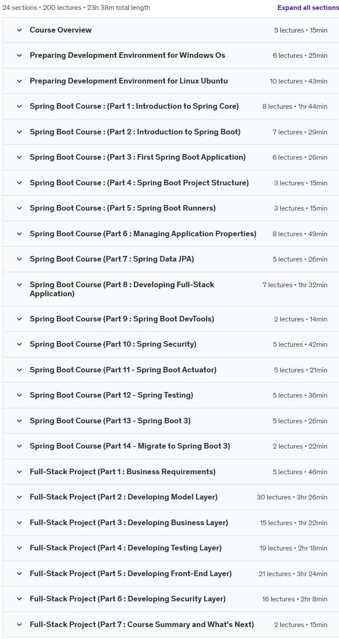This screenshot has width=339, height=639.
Task: Select Full-Stack Project Part 1 Business Requirements
Action: click(x=122, y=472)
